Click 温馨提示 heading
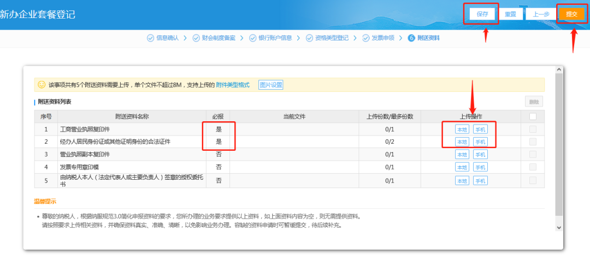The width and height of the screenshot is (590, 265). click(x=45, y=202)
